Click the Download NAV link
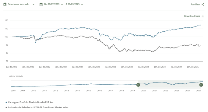 [x=192, y=16]
